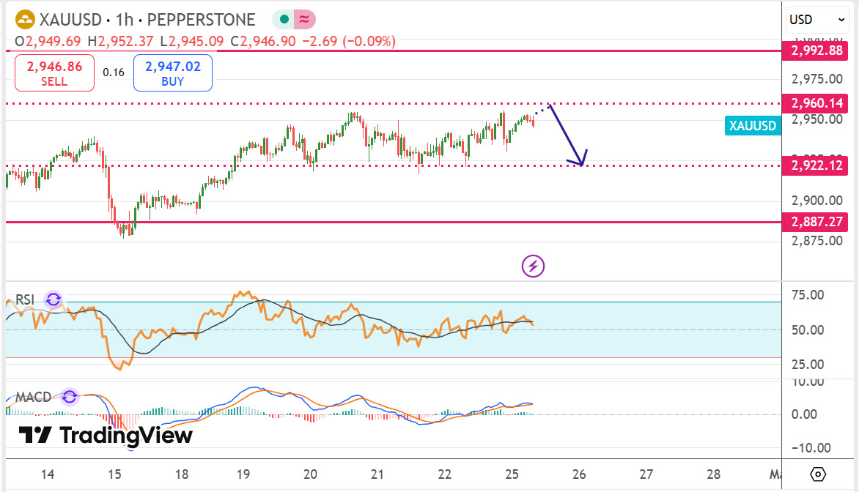This screenshot has height=492, width=859.
Task: Click the MACD indicator refresh icon
Action: coord(70,398)
